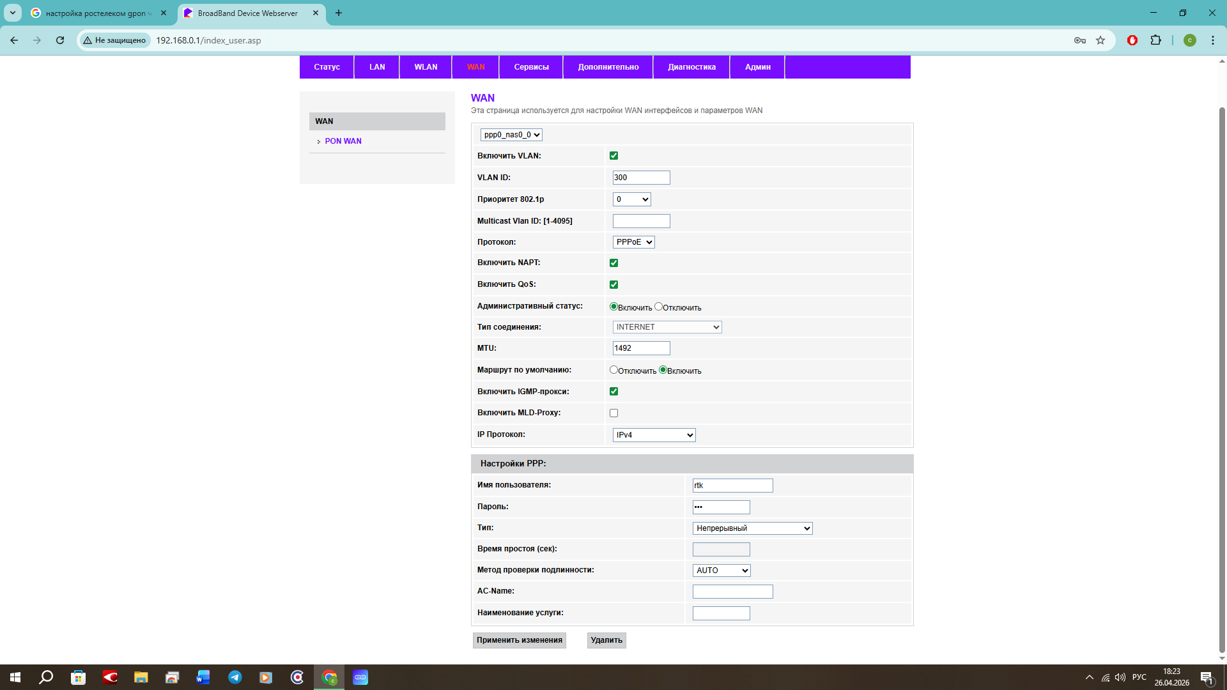Select Отключить for Административный статус
This screenshot has height=690, width=1227.
(658, 307)
